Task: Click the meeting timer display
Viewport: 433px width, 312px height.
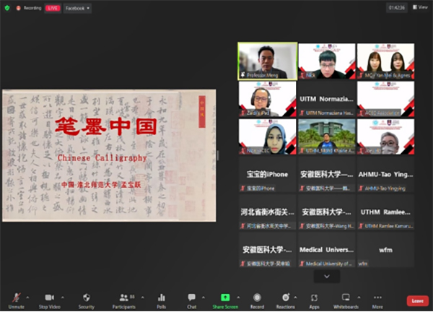Action: (396, 8)
